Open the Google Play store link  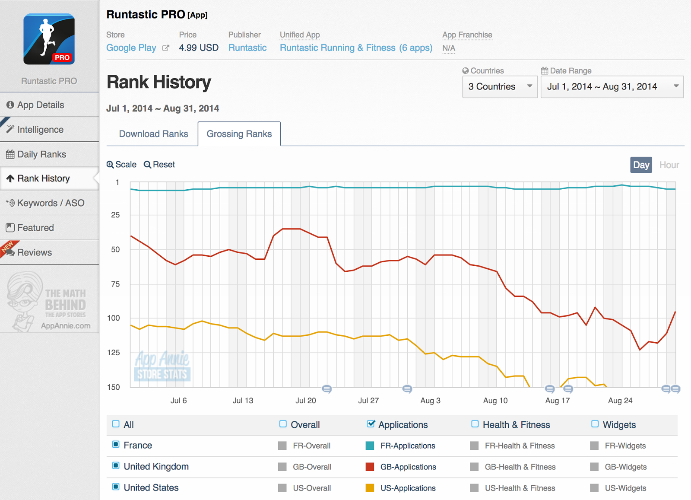pyautogui.click(x=131, y=48)
